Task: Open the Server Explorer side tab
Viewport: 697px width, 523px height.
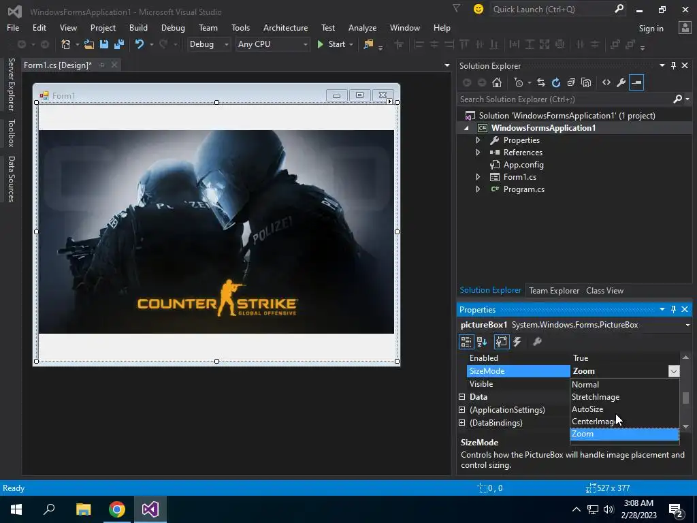Action: 11,84
